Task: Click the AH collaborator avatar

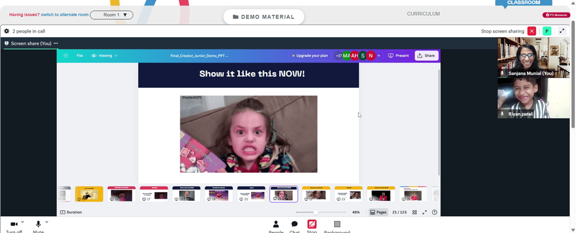Action: click(354, 56)
